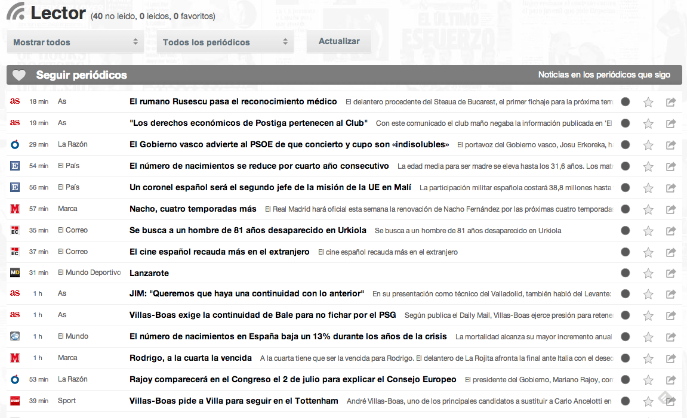Favorite the cine español recauda article

point(648,252)
